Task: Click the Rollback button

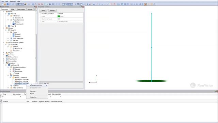Action: (52, 10)
